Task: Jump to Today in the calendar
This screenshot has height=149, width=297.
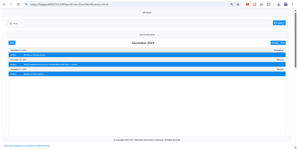Action: [x=12, y=43]
